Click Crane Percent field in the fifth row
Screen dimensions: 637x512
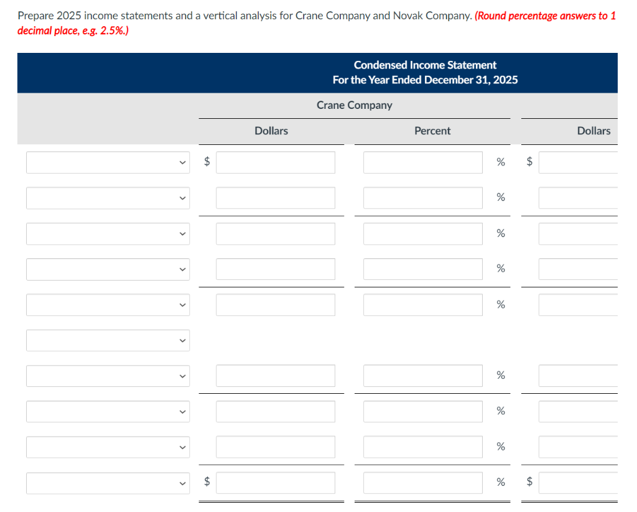point(423,305)
